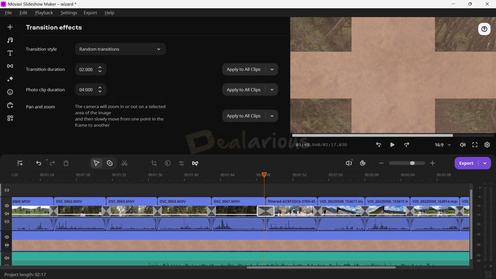This screenshot has height=279, width=496.
Task: Open the Effects sparkle tab in sidebar
Action: tap(10, 79)
